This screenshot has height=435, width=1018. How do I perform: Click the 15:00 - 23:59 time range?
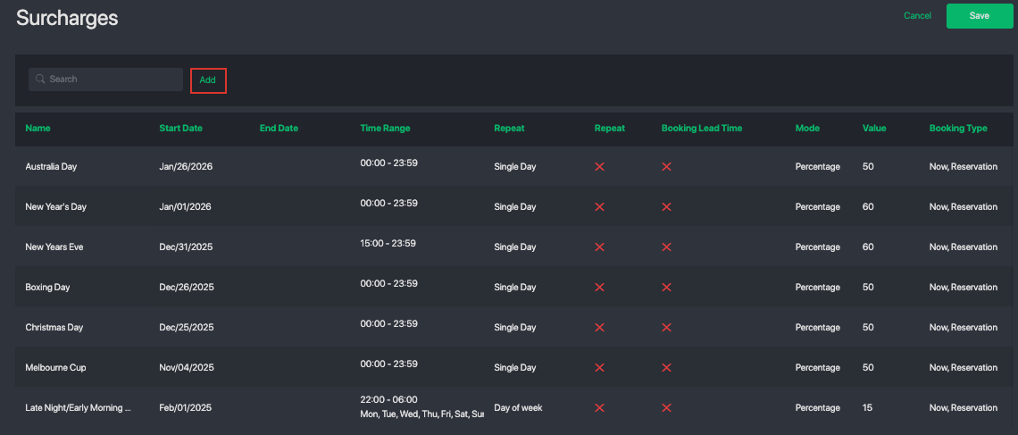[388, 244]
